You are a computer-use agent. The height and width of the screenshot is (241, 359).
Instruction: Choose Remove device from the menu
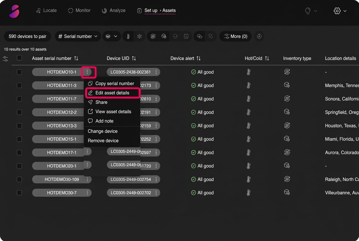point(112,141)
